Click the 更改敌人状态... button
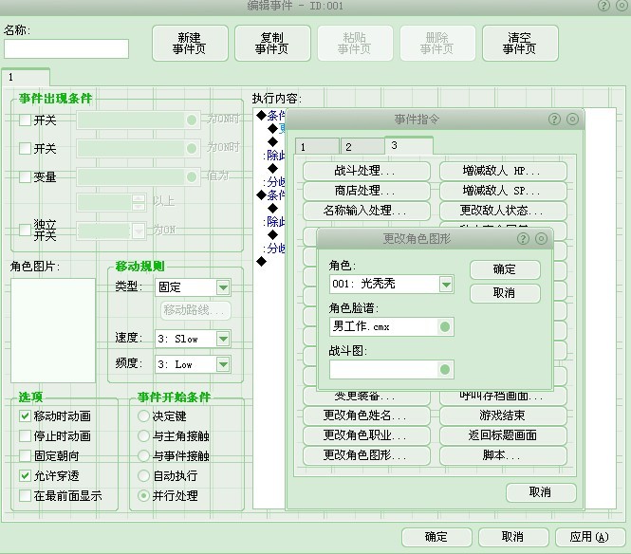The image size is (631, 554). coord(503,211)
